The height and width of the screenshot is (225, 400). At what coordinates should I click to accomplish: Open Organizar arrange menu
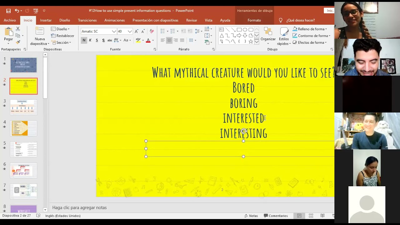(x=268, y=36)
